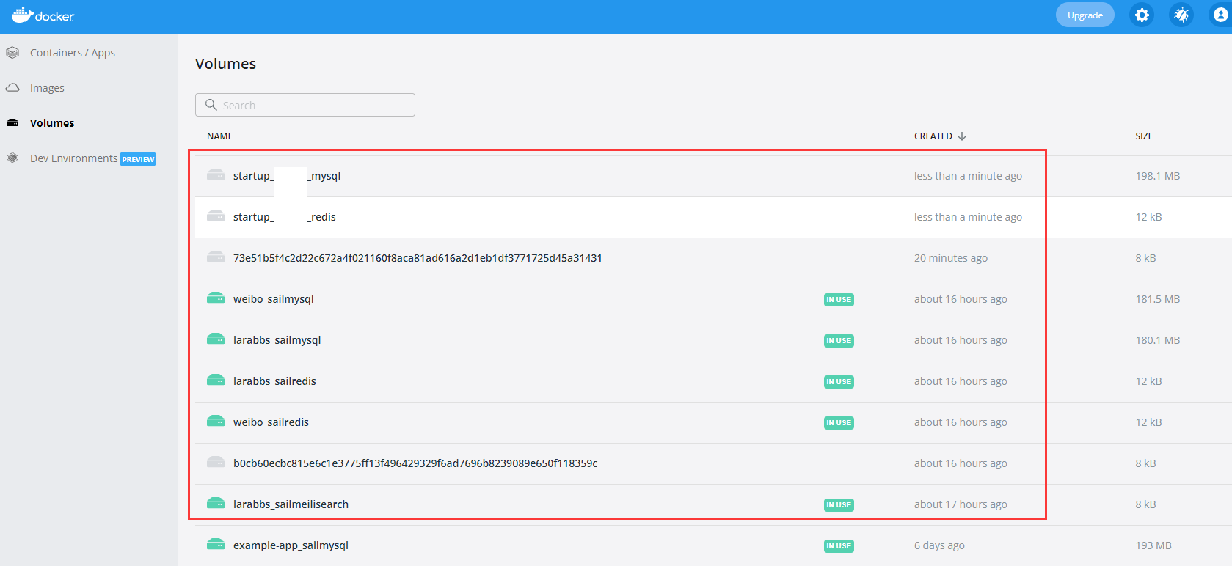Click the Images cloud icon
Screen dimensions: 1232x566
click(x=12, y=88)
